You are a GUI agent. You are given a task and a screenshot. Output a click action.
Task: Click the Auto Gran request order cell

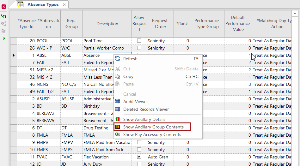coord(160,157)
